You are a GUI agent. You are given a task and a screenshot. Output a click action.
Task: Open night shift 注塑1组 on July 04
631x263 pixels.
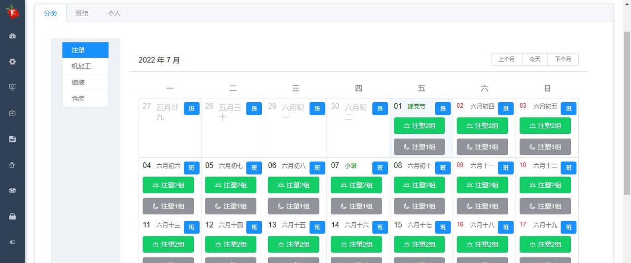pyautogui.click(x=168, y=206)
